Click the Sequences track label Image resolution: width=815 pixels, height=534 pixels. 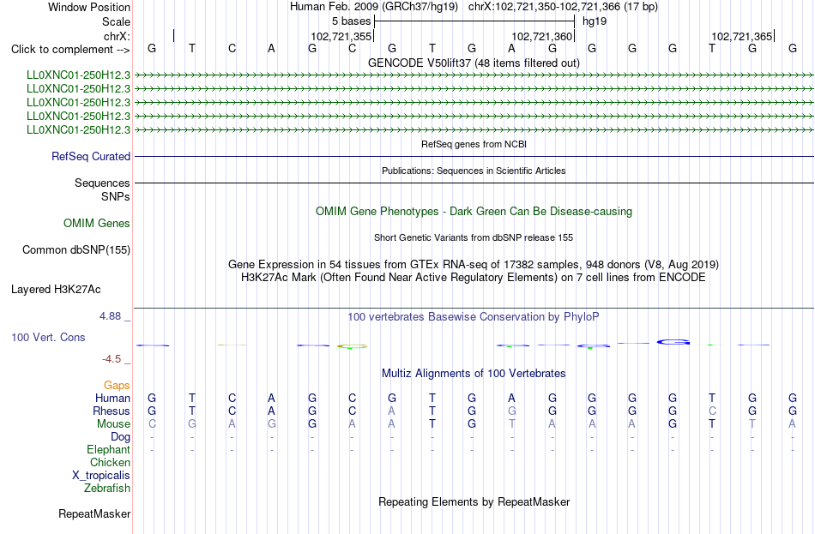coord(102,183)
